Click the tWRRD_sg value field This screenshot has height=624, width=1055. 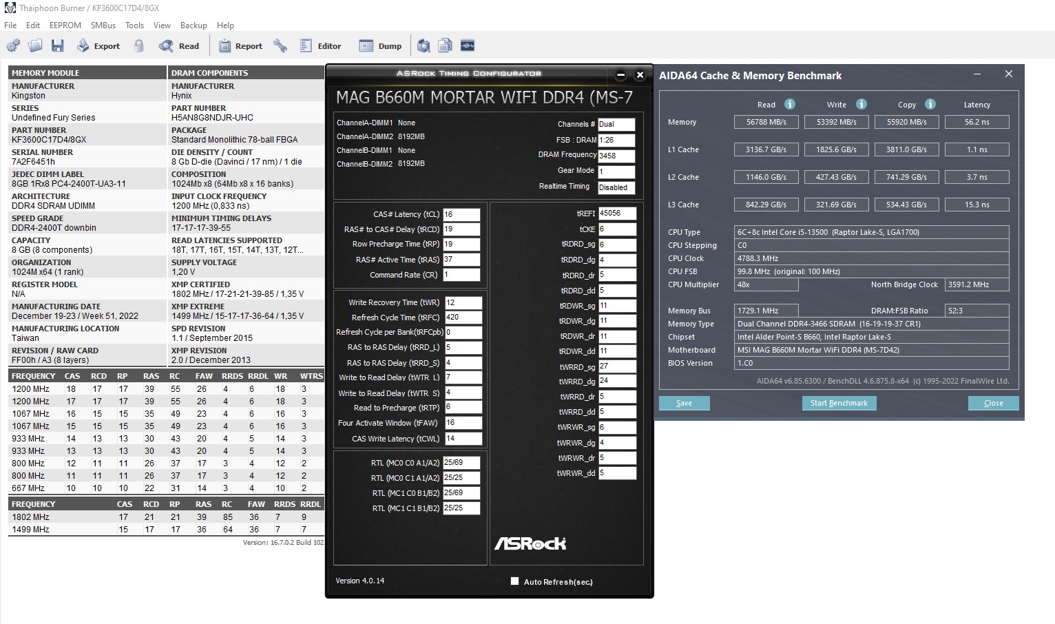click(617, 366)
